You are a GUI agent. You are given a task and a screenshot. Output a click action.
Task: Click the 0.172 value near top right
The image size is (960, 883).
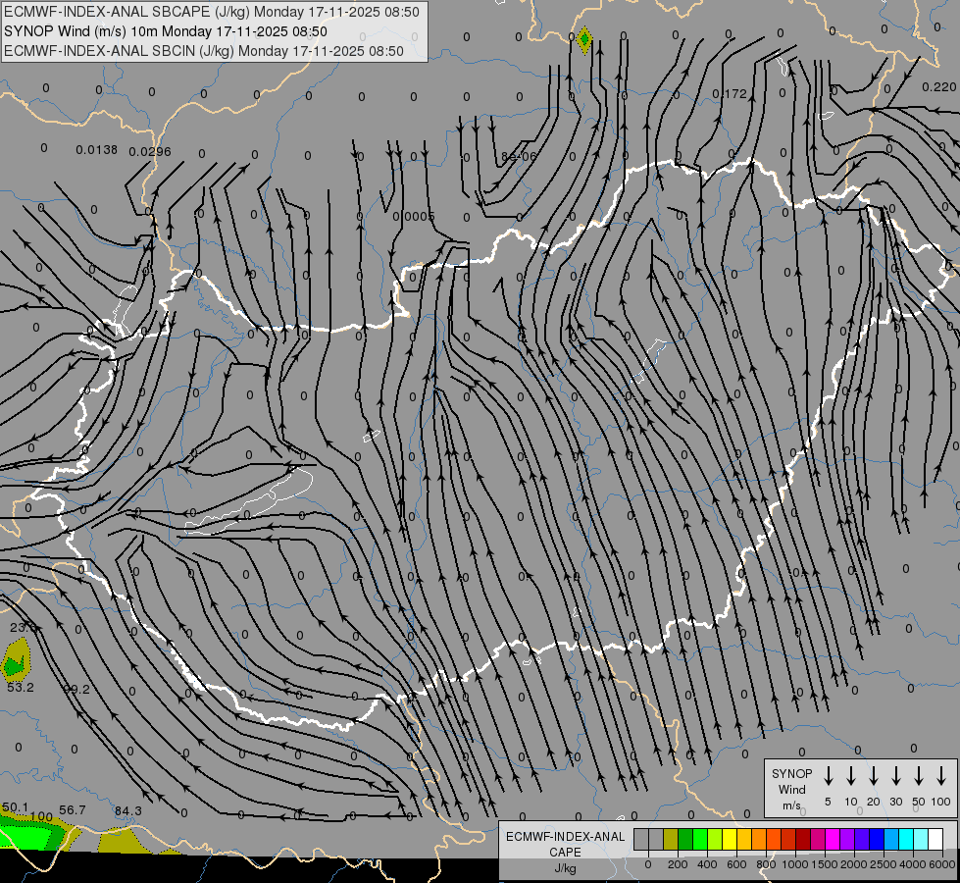click(730, 94)
